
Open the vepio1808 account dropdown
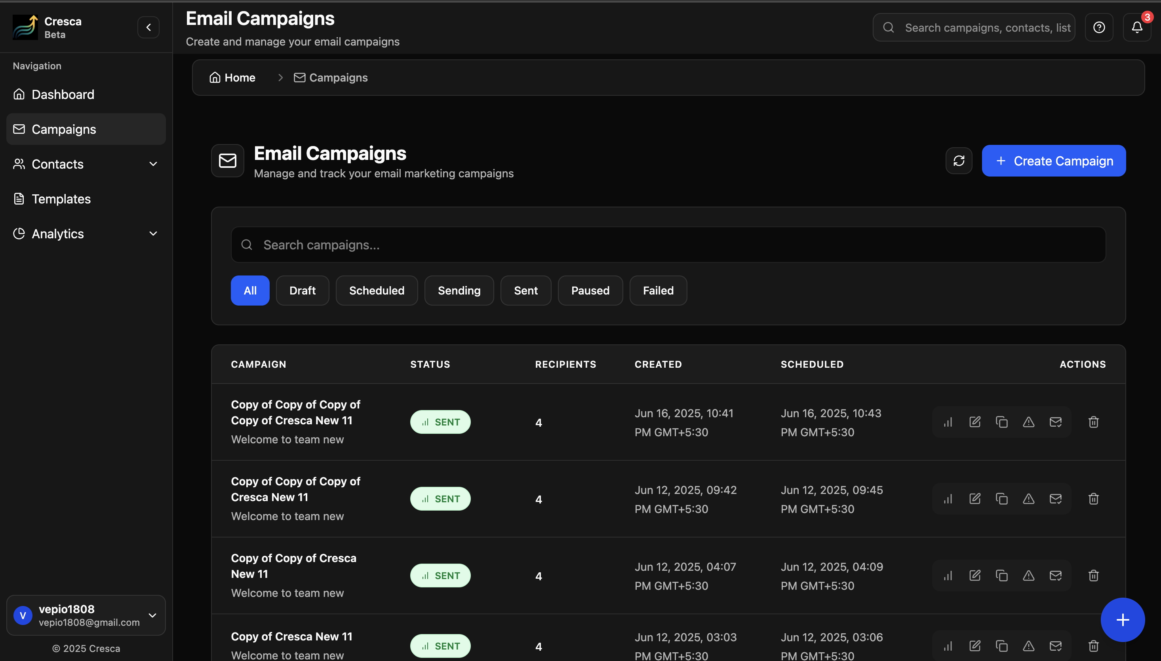click(x=86, y=615)
